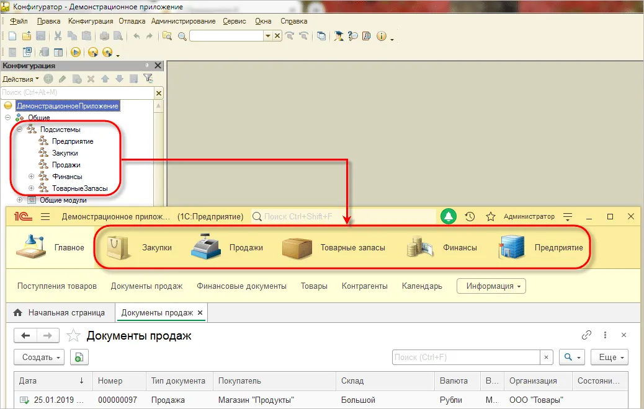Image resolution: width=644 pixels, height=409 pixels.
Task: Click the Поиск Ctrl+Shift+F global search field
Action: pyautogui.click(x=343, y=216)
